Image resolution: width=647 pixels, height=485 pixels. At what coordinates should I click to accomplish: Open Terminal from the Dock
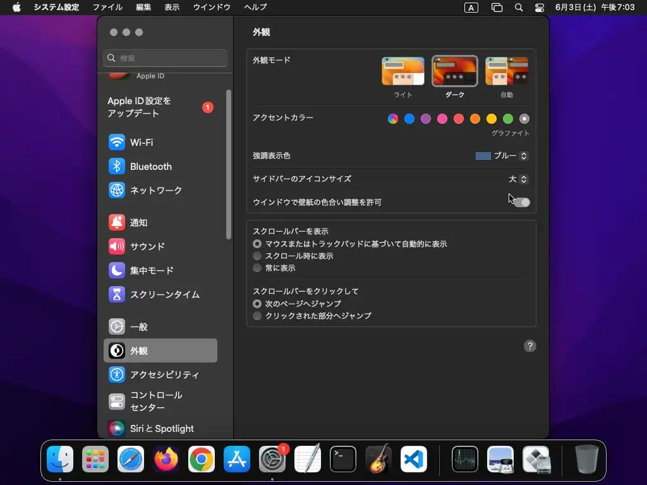click(x=343, y=459)
